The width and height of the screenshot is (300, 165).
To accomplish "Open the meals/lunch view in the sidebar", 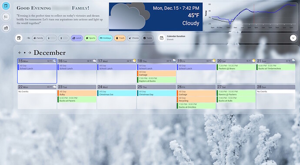I will tap(6, 28).
